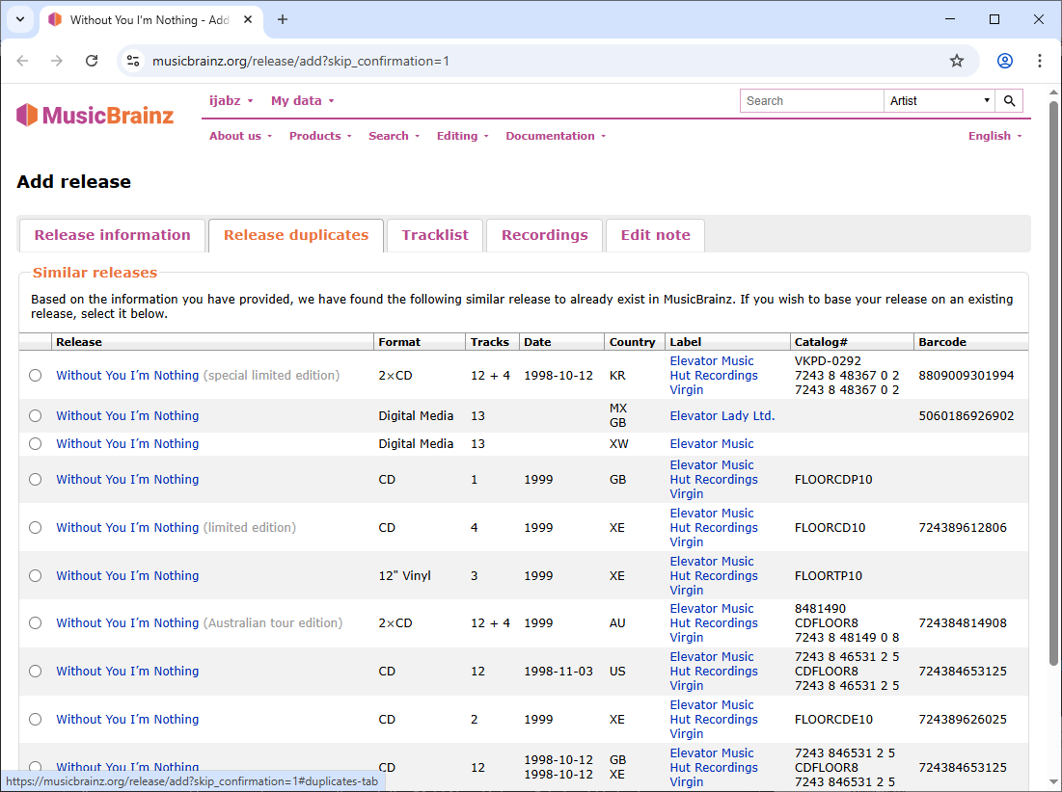Pick the limited edition FLOORCD10 radio button
Viewport: 1062px width, 792px height.
(x=36, y=528)
